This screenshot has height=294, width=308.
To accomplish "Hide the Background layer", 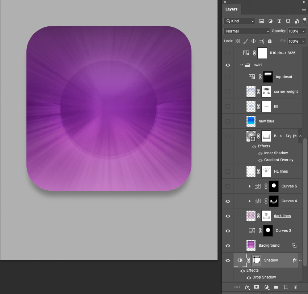I will tap(228, 246).
